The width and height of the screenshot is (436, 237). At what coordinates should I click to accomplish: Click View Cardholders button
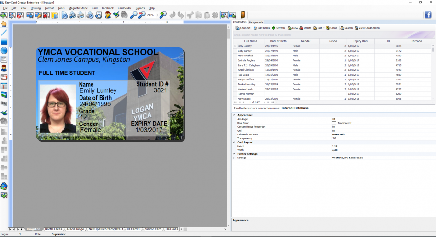pos(367,28)
